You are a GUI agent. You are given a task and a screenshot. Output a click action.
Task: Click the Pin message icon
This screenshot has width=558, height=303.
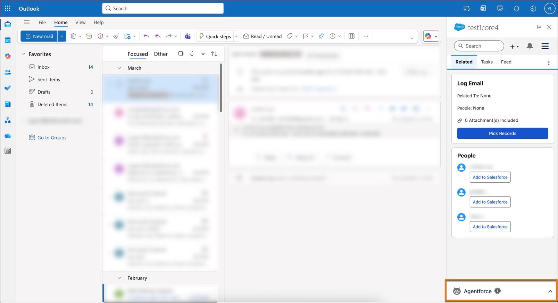321,36
